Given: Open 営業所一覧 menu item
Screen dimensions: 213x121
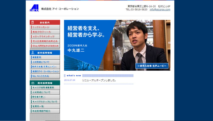Looking at the screenshot, I should pos(45,106).
